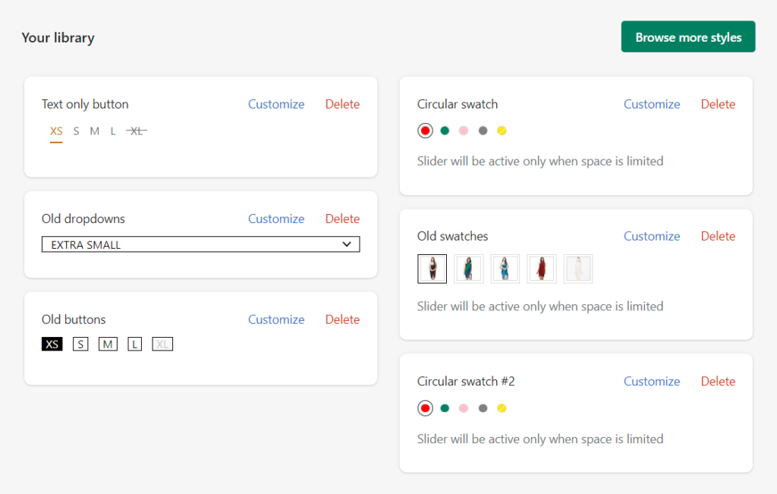Select red swatch in Circular swatch card
The height and width of the screenshot is (494, 777).
pos(425,131)
